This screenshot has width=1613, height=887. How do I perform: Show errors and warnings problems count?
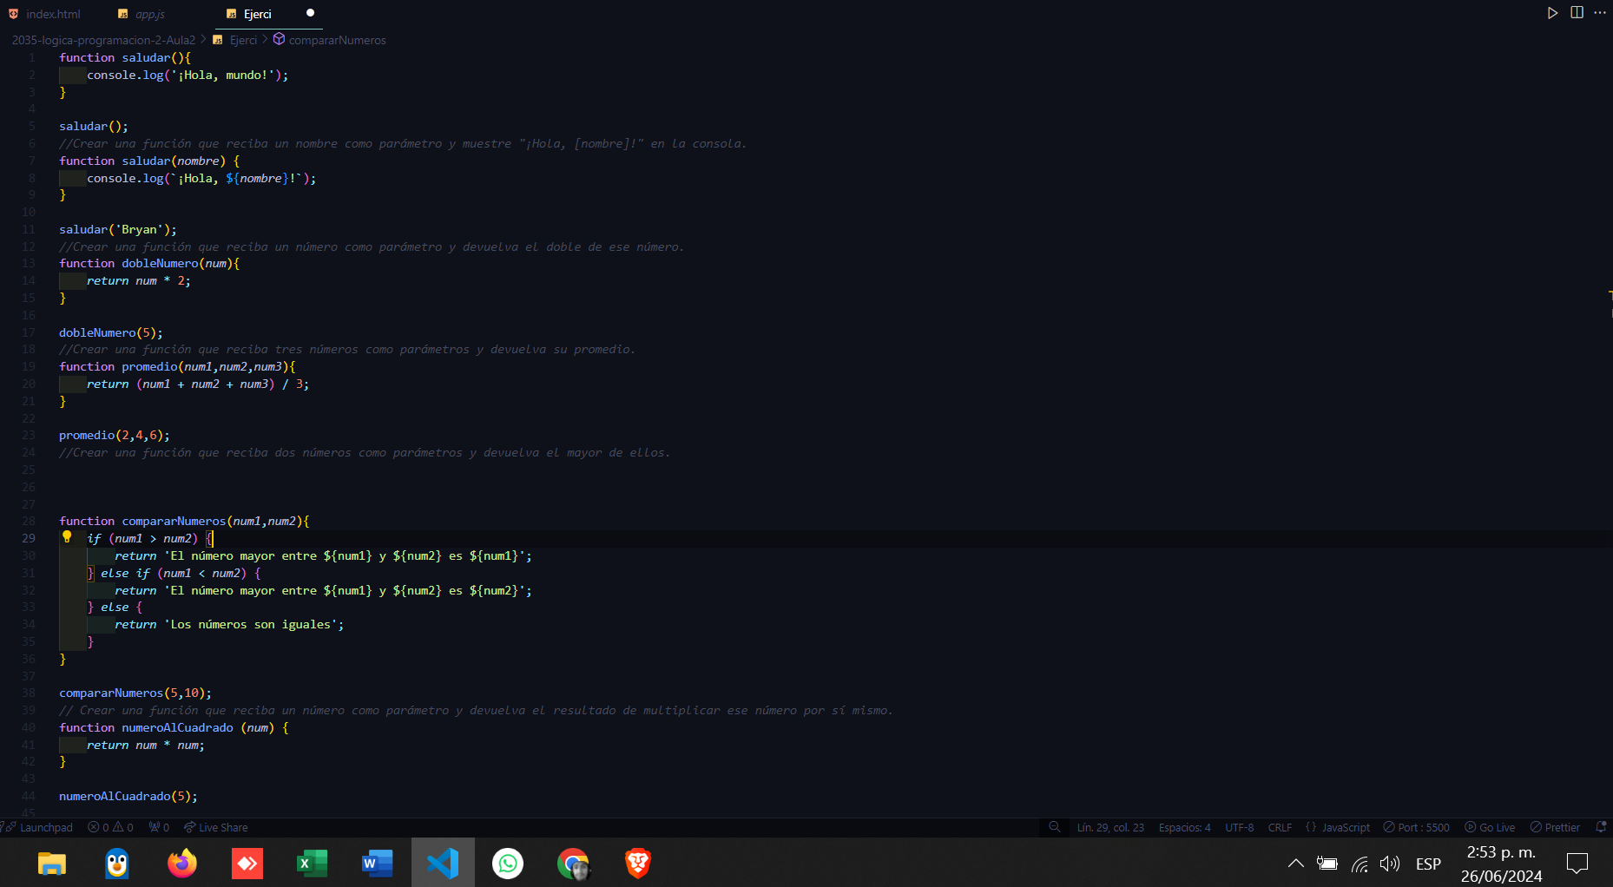tap(110, 827)
